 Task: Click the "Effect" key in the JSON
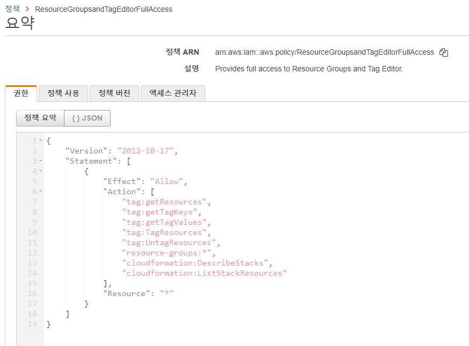[x=122, y=181]
